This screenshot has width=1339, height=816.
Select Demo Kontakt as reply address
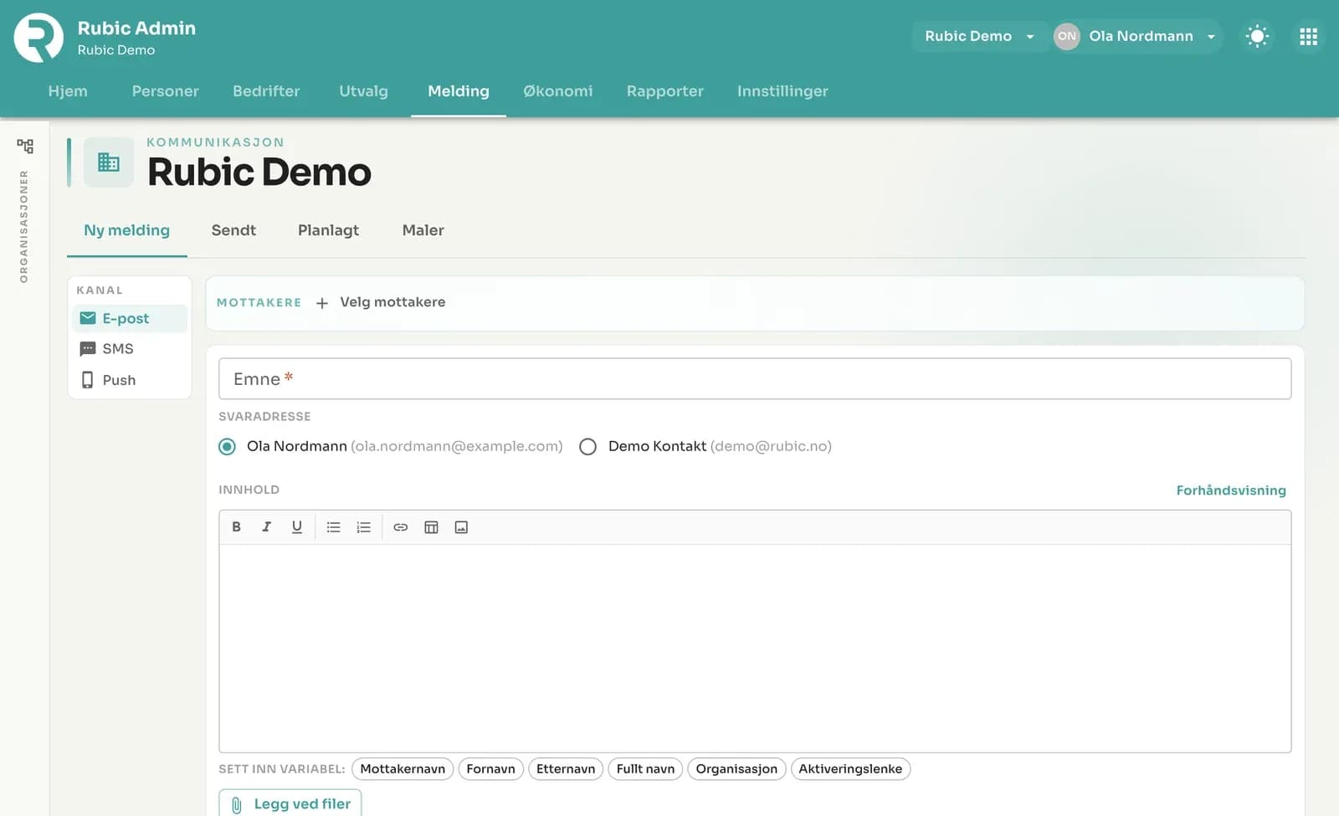coord(588,447)
